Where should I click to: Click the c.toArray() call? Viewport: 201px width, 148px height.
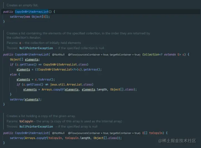click(x=44, y=80)
